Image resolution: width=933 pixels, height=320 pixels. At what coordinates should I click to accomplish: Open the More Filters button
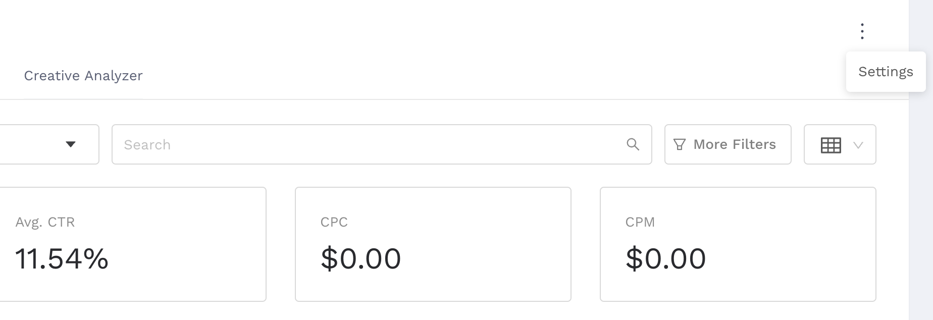click(728, 144)
